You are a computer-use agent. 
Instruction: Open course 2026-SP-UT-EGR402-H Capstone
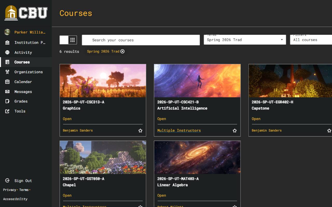272,105
